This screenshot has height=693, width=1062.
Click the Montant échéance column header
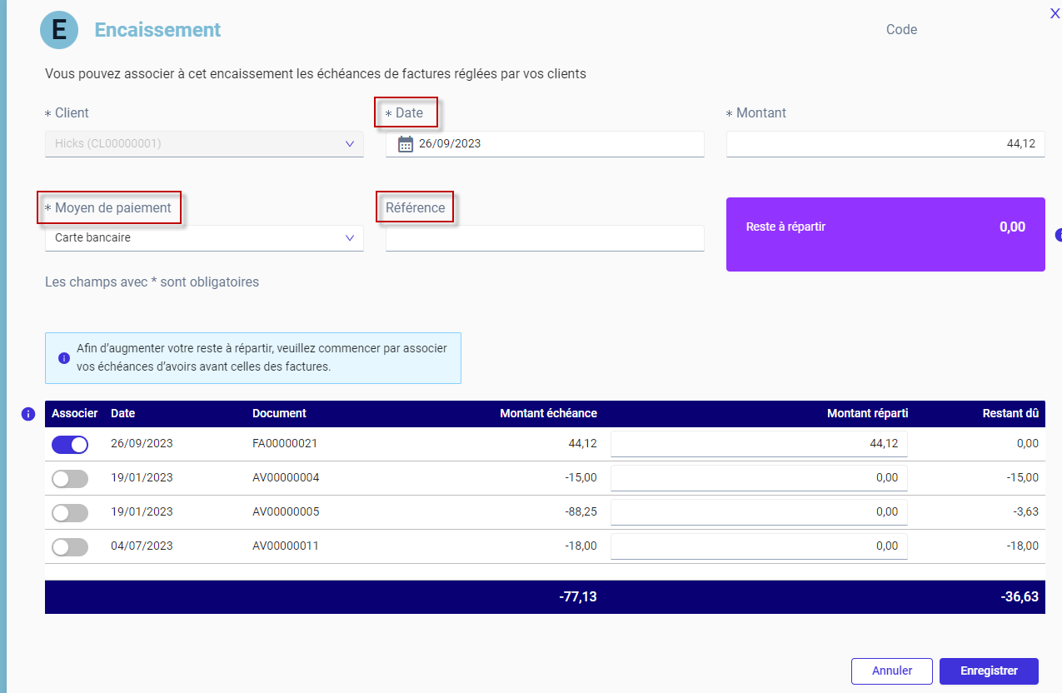(548, 413)
